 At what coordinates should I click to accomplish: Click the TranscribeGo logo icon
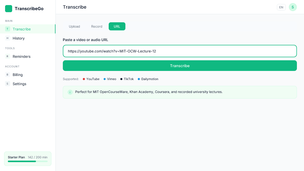click(x=8, y=8)
